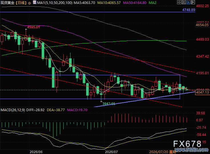Click the DIFF:-28.92 readout

point(35,110)
